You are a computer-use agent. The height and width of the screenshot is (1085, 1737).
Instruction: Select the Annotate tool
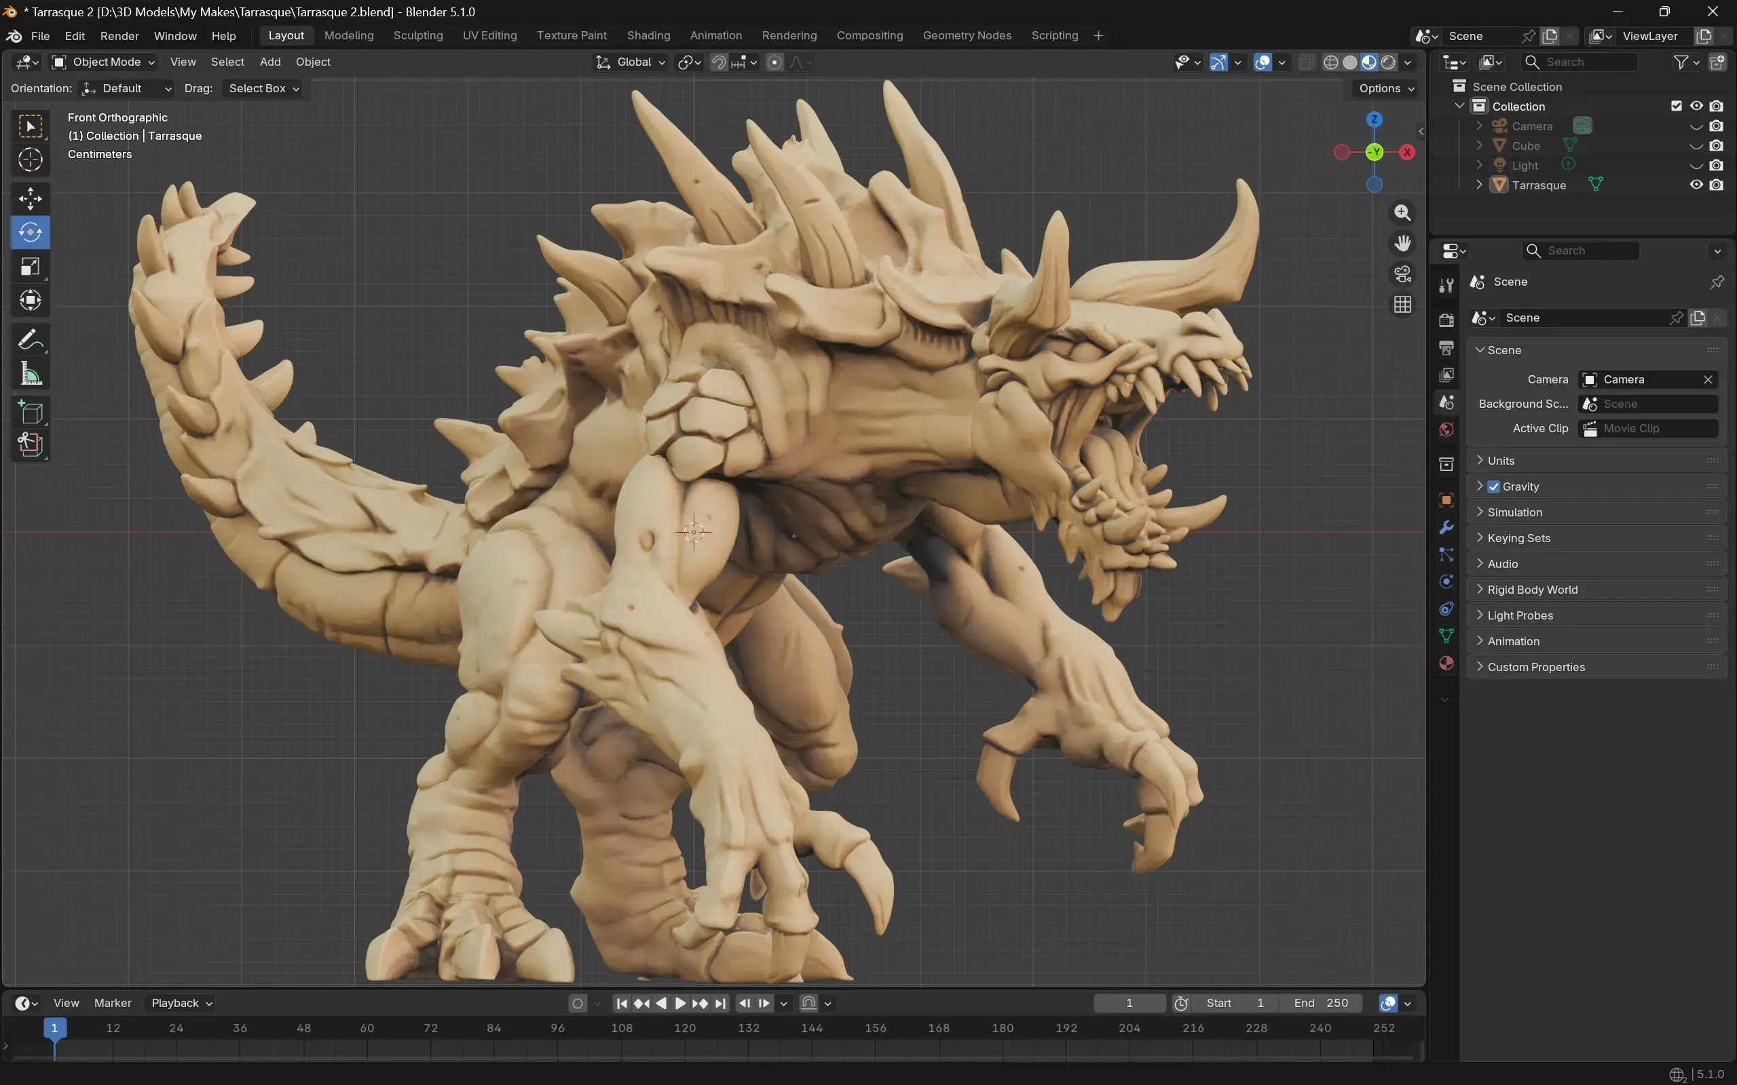[x=30, y=339]
